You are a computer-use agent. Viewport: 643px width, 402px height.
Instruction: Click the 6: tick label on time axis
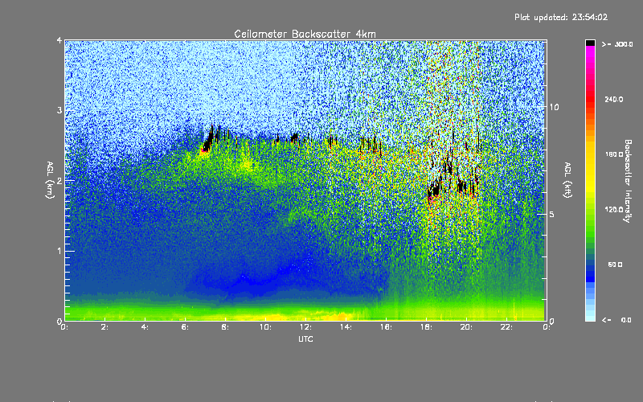[185, 327]
